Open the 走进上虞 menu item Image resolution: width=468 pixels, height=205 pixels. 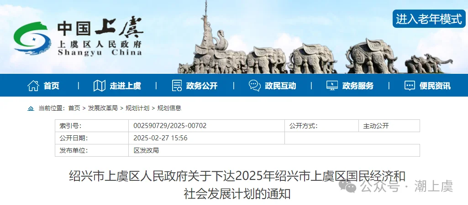coord(126,86)
